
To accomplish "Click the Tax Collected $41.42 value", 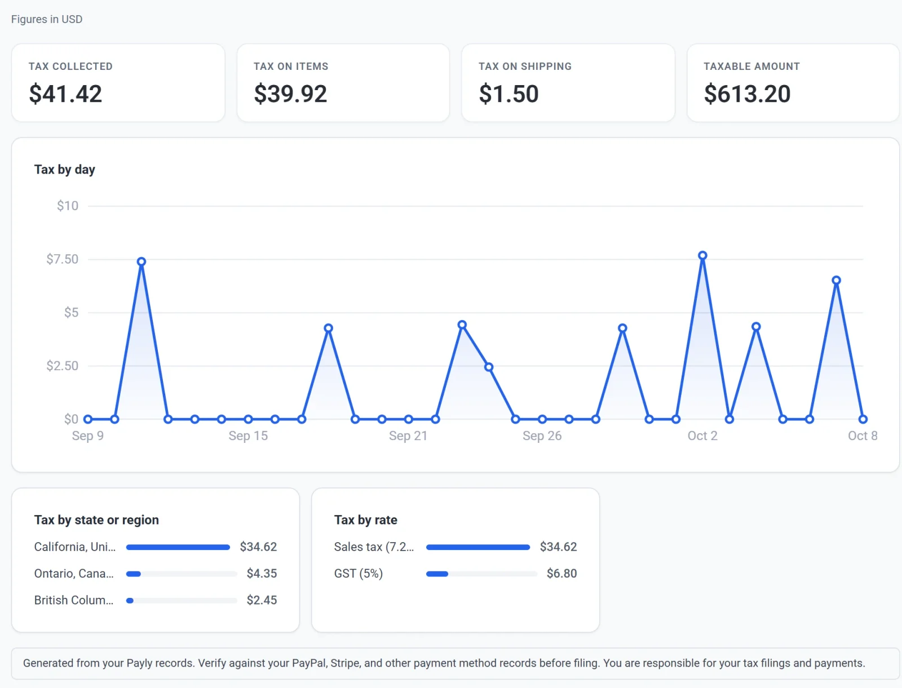I will tap(65, 94).
